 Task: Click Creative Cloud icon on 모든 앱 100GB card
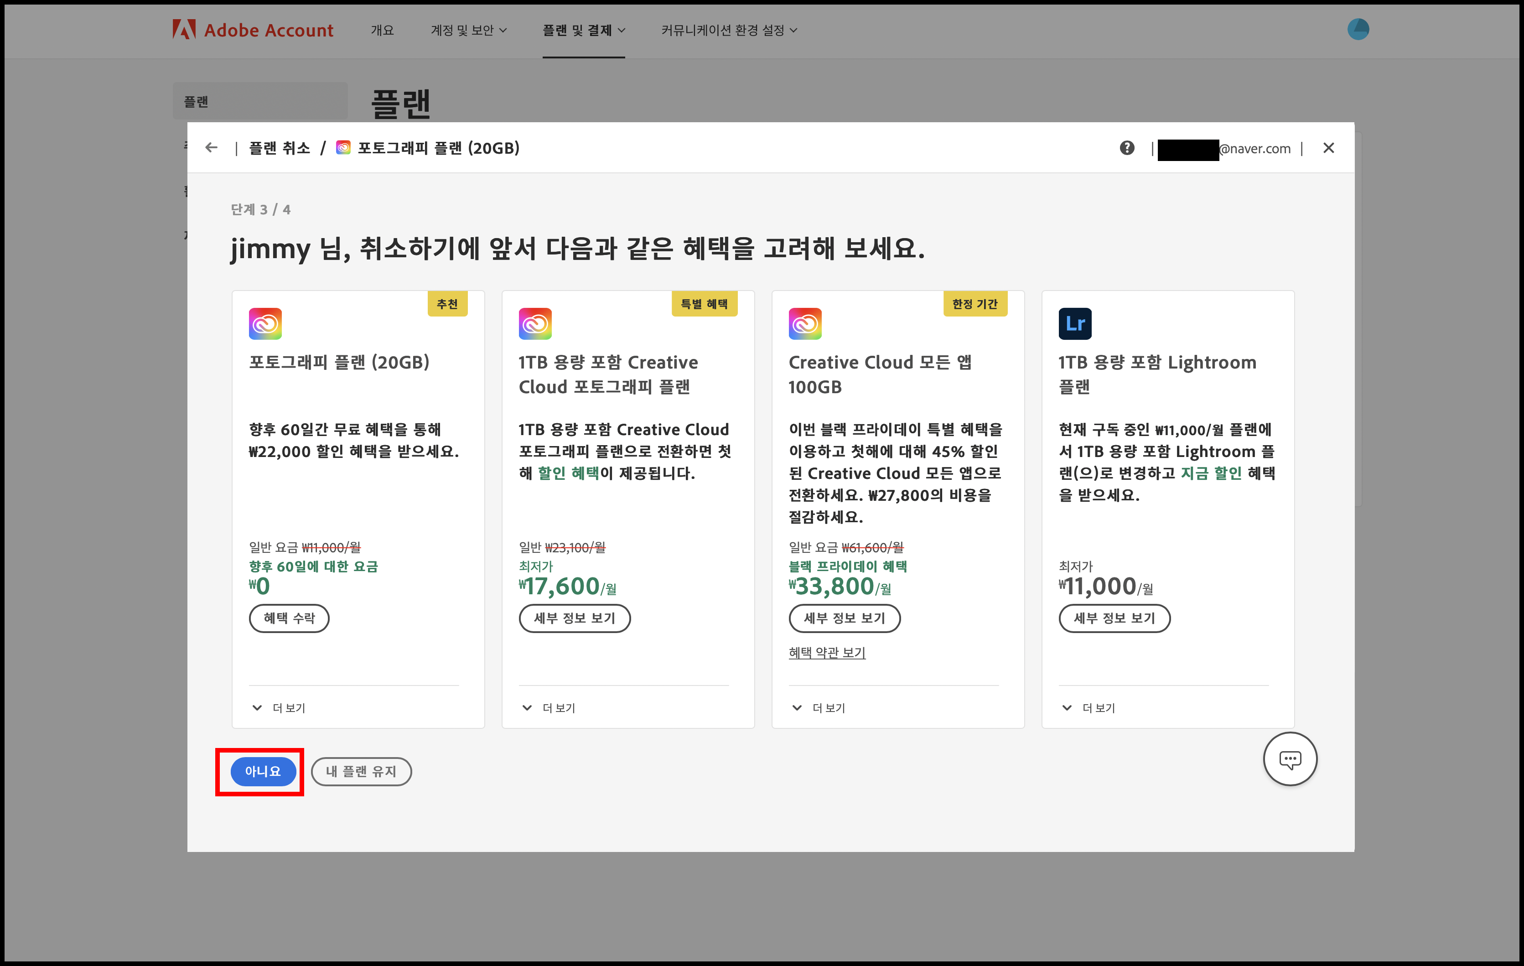(805, 323)
